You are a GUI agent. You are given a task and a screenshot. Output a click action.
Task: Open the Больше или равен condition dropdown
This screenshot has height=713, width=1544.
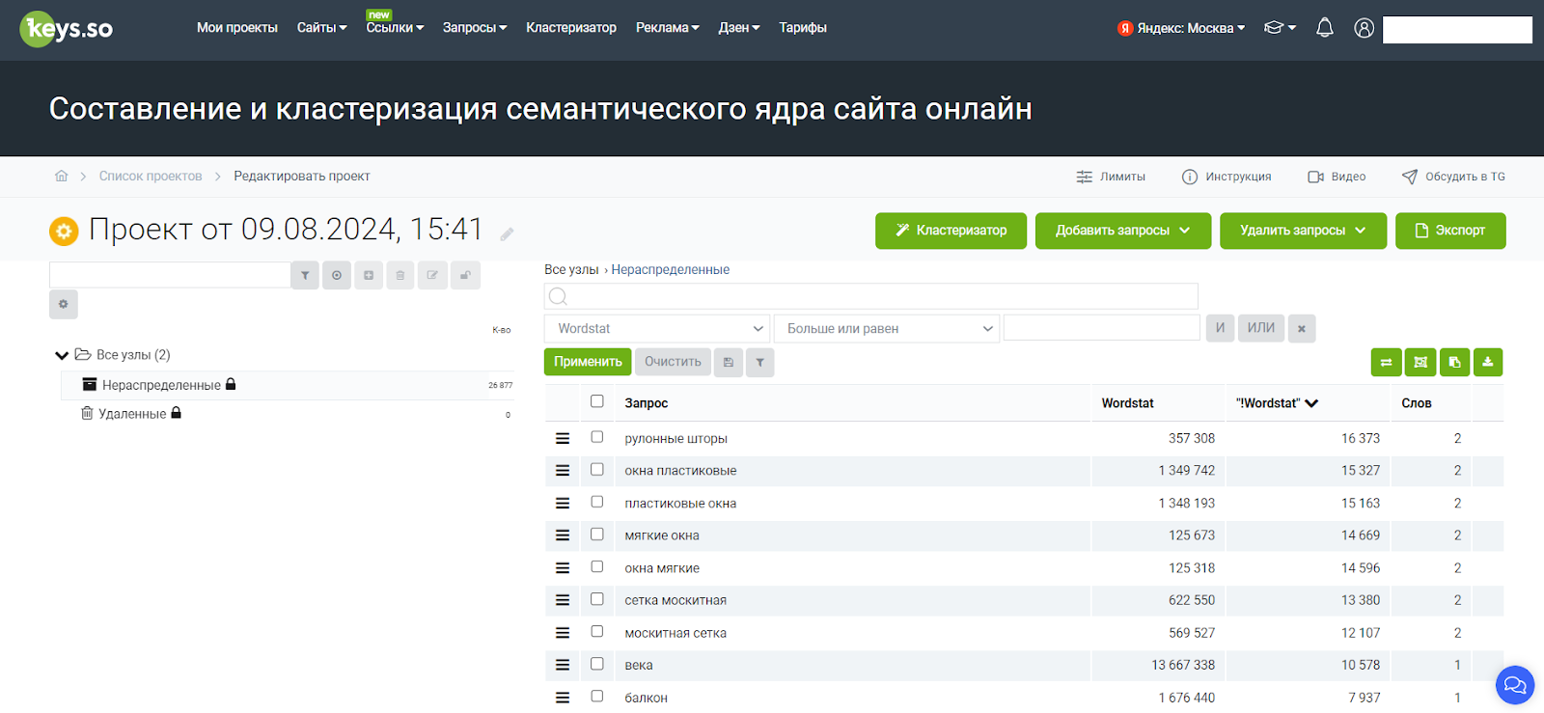tap(887, 328)
